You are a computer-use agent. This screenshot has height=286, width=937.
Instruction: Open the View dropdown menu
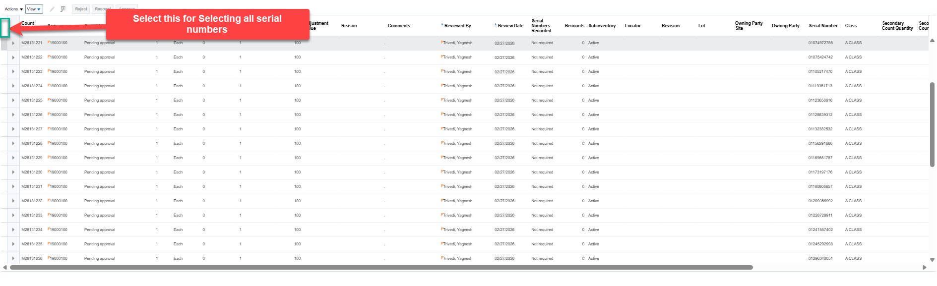34,9
